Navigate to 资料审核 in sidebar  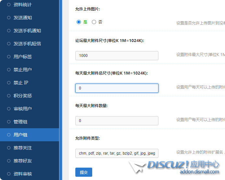click(23, 174)
